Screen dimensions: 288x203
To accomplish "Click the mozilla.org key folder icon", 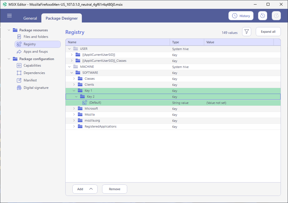I will click(x=80, y=120).
